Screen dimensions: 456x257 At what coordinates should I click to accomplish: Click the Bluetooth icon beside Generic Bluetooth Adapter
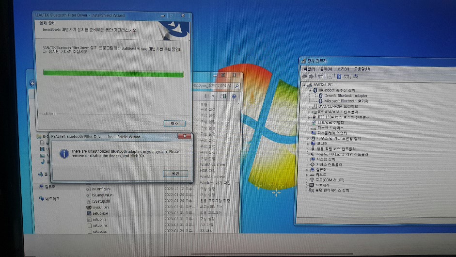click(x=320, y=96)
